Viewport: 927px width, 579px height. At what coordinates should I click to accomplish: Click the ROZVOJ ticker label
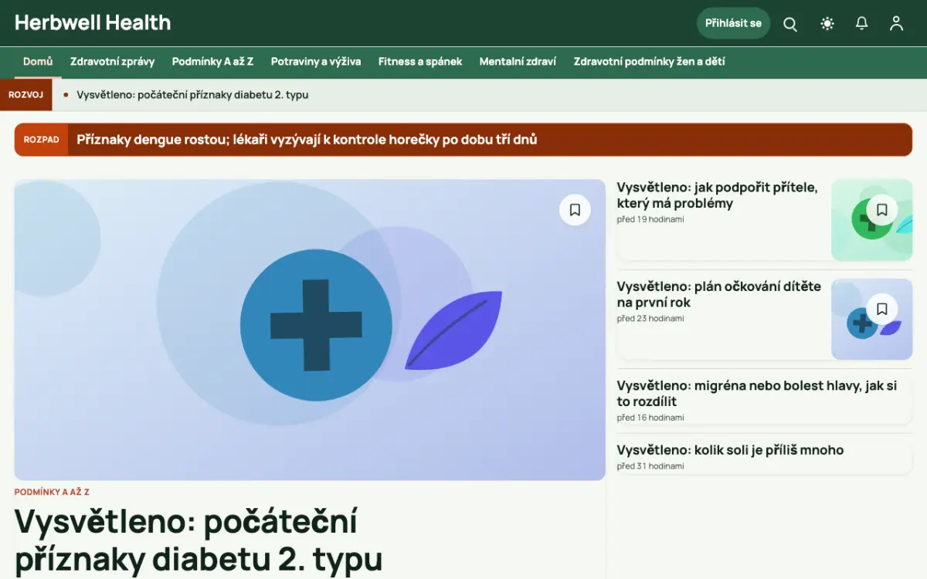(x=25, y=95)
